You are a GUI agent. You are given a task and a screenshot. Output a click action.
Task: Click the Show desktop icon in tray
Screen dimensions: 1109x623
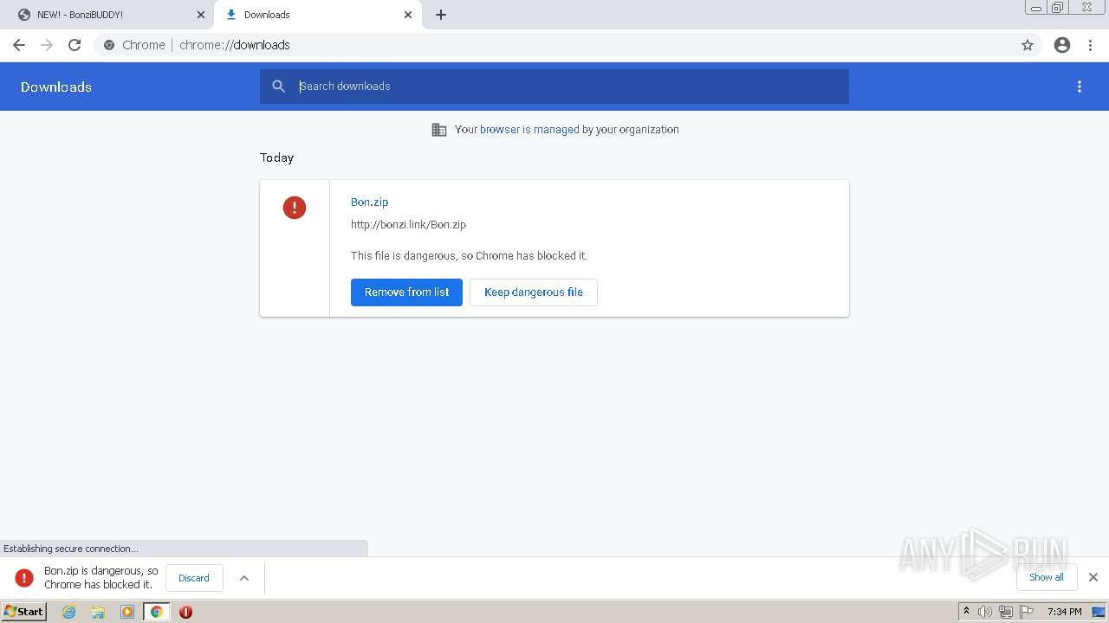coord(1099,612)
